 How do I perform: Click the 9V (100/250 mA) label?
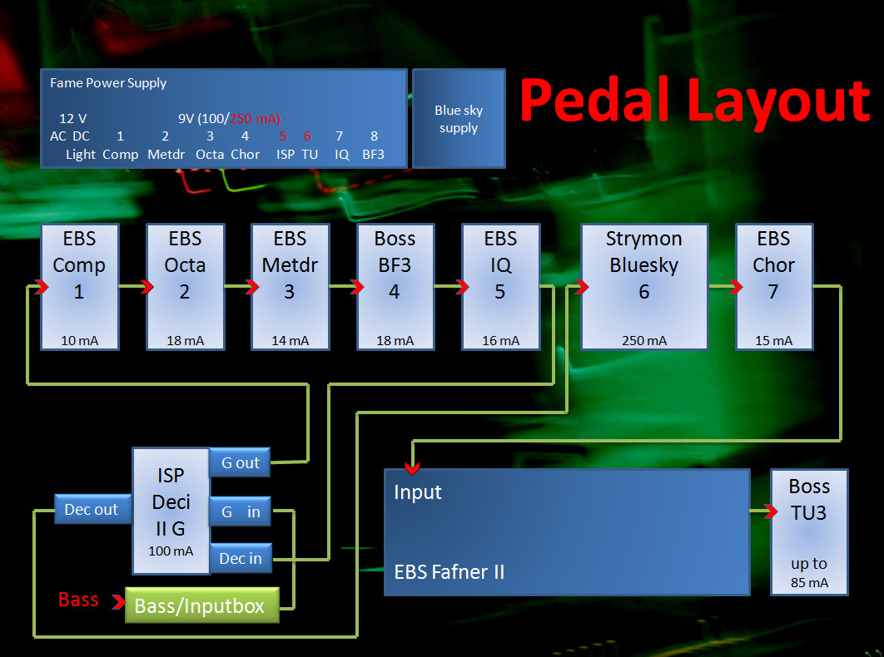[x=230, y=119]
